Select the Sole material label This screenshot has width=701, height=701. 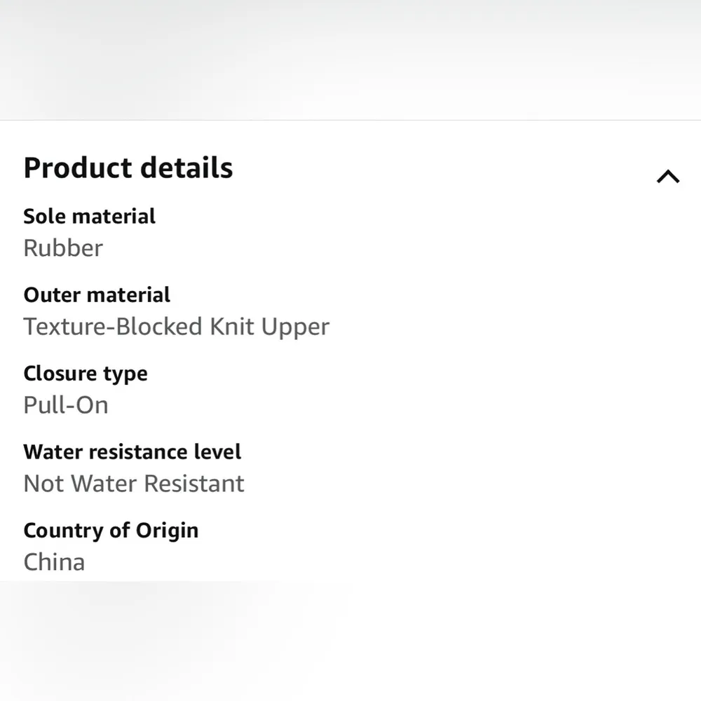pyautogui.click(x=90, y=216)
